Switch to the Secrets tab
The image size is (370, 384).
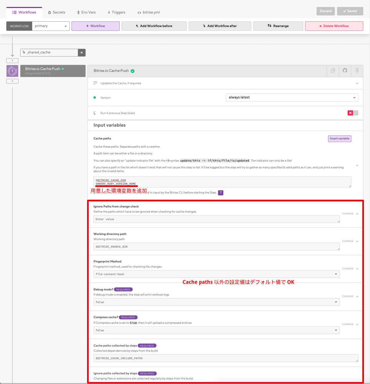(x=57, y=12)
